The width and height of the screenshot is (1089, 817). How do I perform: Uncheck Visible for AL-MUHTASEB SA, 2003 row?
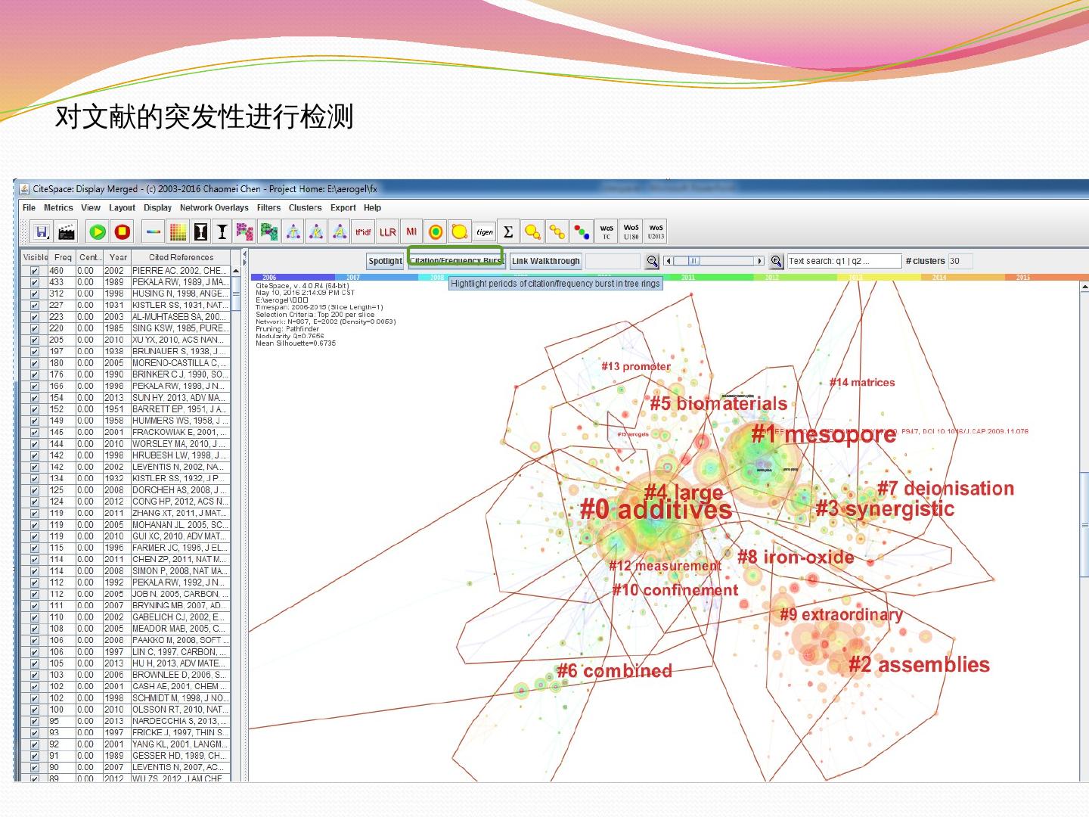click(34, 317)
